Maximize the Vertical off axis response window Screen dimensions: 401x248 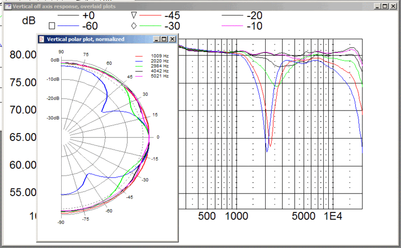385,6
